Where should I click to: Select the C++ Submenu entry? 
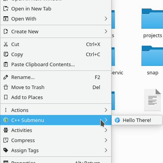pos(56,120)
